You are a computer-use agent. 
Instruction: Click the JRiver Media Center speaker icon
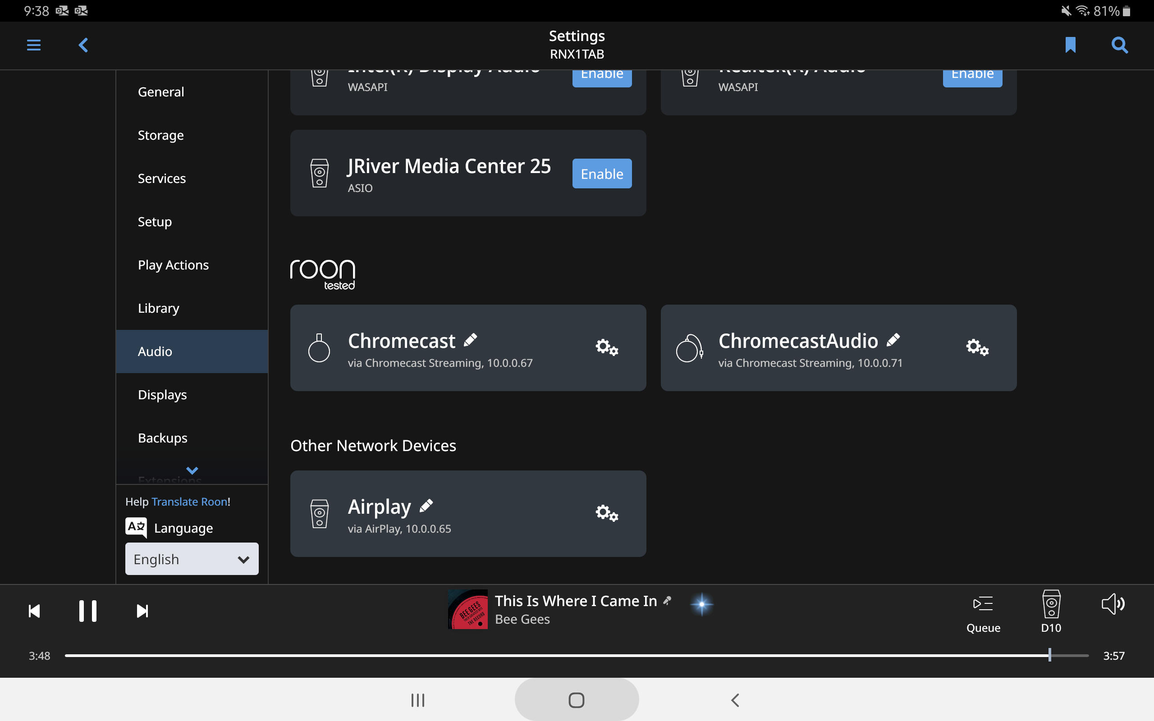(320, 173)
